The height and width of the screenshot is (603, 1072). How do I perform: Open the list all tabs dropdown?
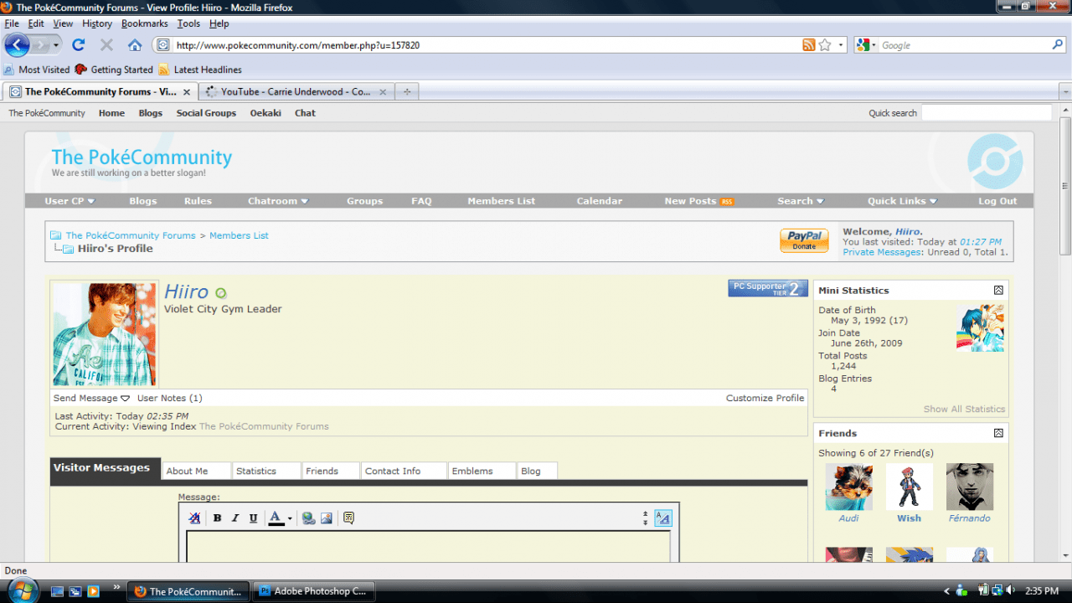[x=1065, y=92]
